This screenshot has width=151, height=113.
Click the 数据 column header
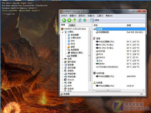(129, 25)
